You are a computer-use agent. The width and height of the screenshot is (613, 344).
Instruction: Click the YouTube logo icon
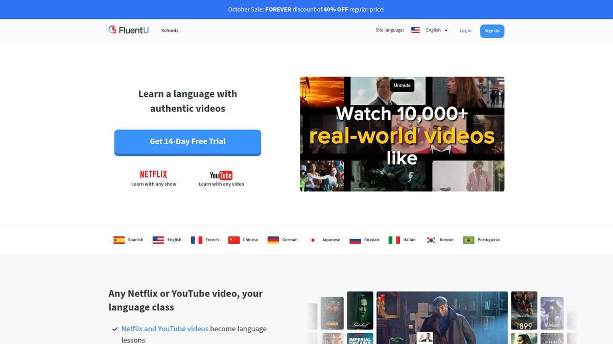[x=220, y=175]
